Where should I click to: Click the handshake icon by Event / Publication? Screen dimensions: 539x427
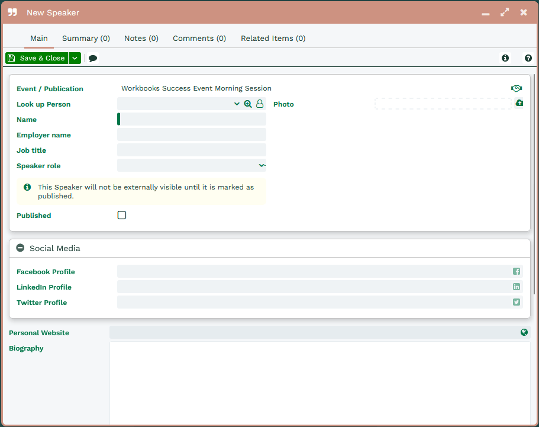pos(516,88)
